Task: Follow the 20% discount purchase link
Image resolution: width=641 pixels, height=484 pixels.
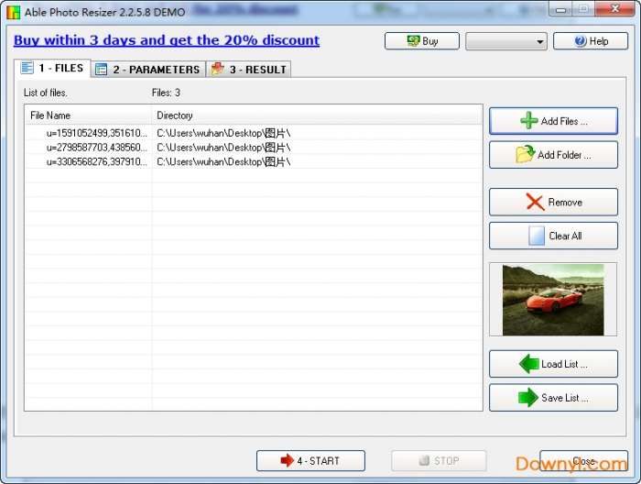Action: pos(167,40)
